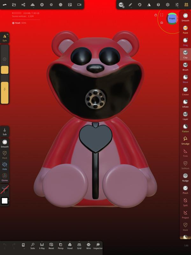191x255 pixels.
Task: Open the Post process aperture menu
Action: (x=60, y=4)
